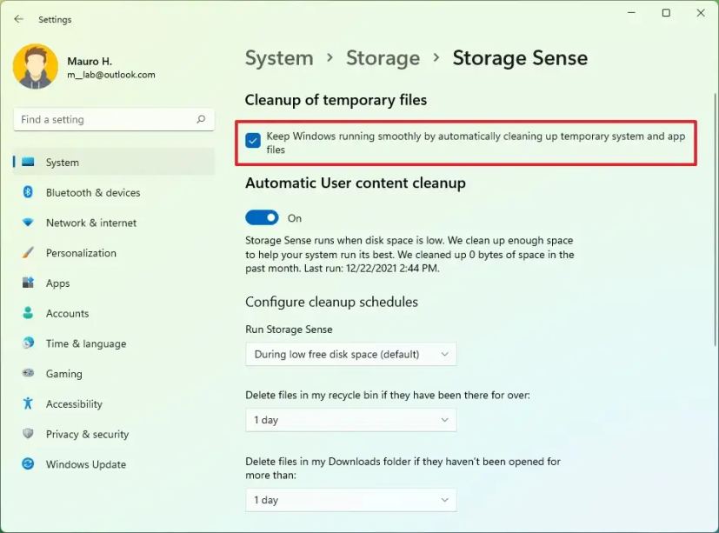
Task: Expand the recycle bin deletion schedule dropdown
Action: point(350,419)
